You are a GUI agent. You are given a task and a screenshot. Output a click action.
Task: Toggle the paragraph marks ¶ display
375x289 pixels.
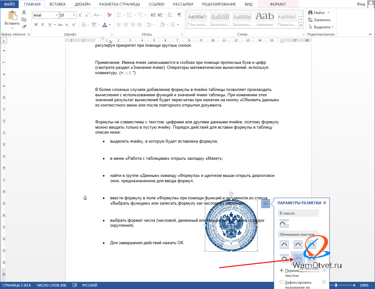tap(179, 15)
